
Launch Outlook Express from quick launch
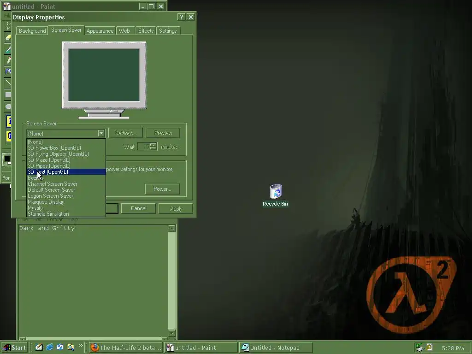[x=60, y=348]
